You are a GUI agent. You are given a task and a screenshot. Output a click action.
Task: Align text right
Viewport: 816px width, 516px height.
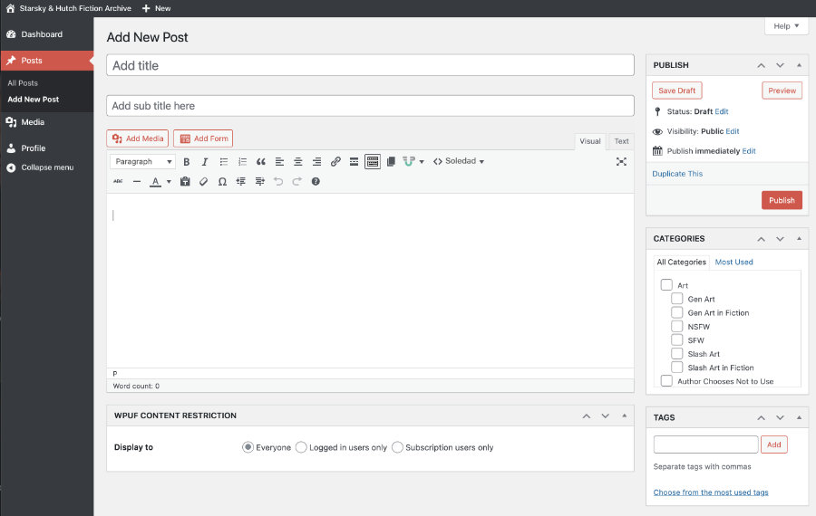316,162
